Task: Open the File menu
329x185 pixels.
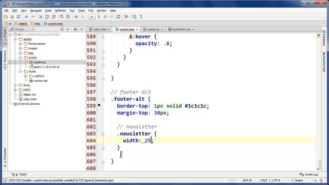Action: click(7, 10)
